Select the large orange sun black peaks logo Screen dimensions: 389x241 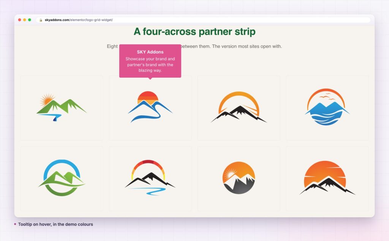pyautogui.click(x=327, y=178)
